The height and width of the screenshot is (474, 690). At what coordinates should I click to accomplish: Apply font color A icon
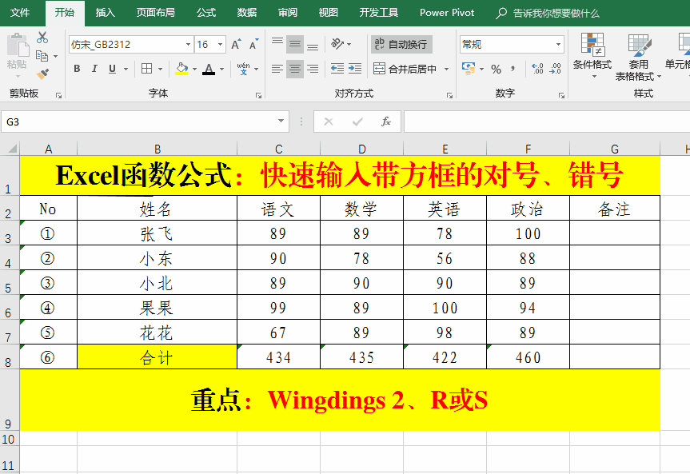[209, 69]
